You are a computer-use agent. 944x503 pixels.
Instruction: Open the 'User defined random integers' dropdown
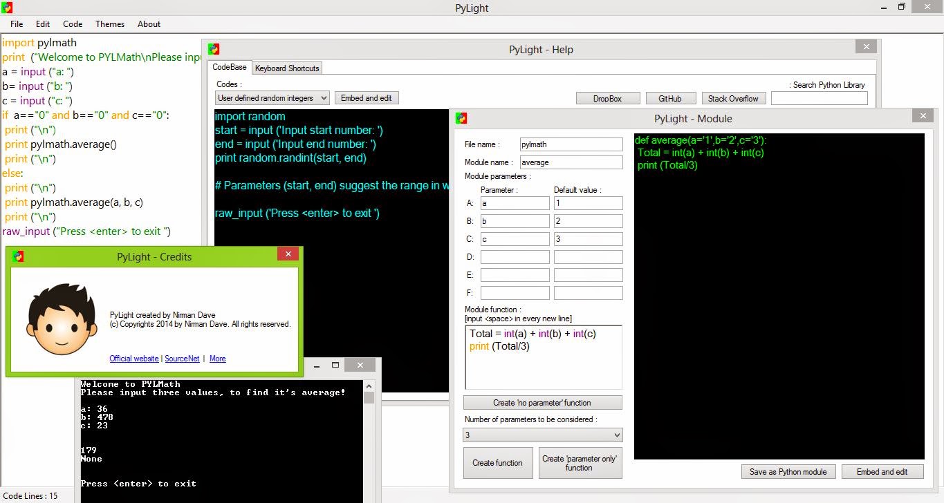(271, 97)
